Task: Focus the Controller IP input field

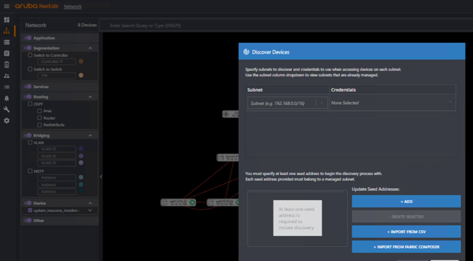Action: coord(57,61)
